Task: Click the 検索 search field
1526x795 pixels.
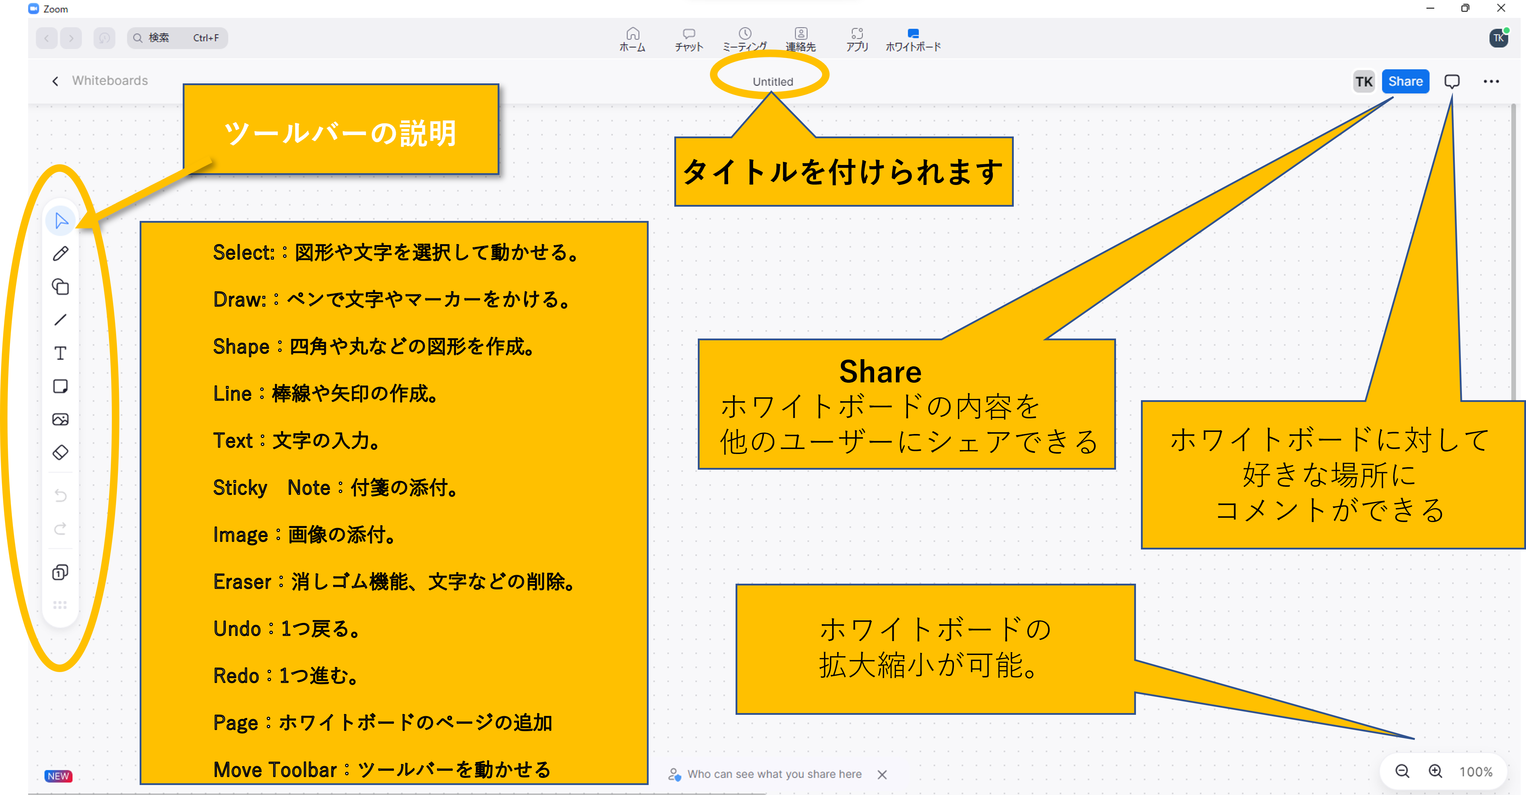Action: click(x=177, y=38)
